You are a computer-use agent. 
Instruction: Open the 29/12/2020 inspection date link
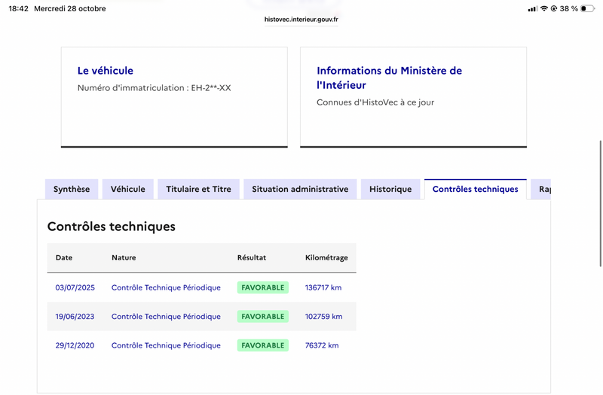pyautogui.click(x=75, y=345)
